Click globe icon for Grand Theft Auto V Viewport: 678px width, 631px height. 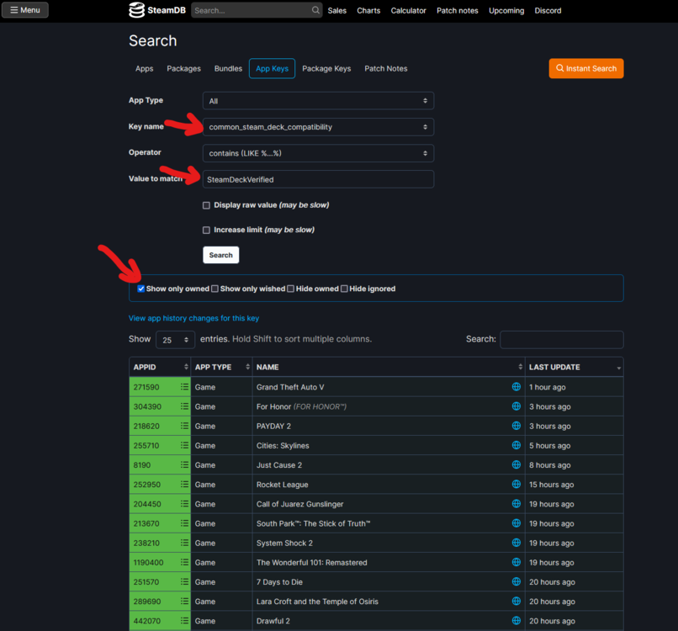516,387
